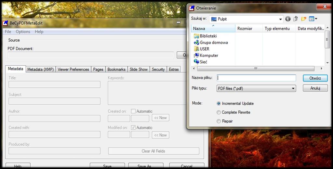The width and height of the screenshot is (333, 169).
Task: Click the PDF Document path field
Action: coord(91,55)
